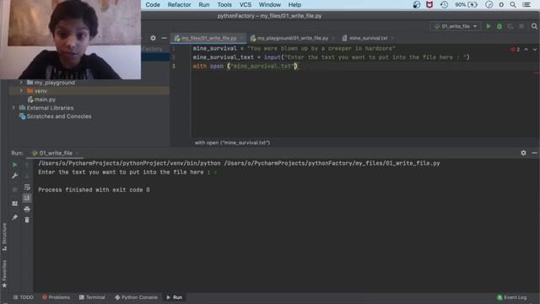Open the Help menu
540x304 pixels.
(x=294, y=4)
